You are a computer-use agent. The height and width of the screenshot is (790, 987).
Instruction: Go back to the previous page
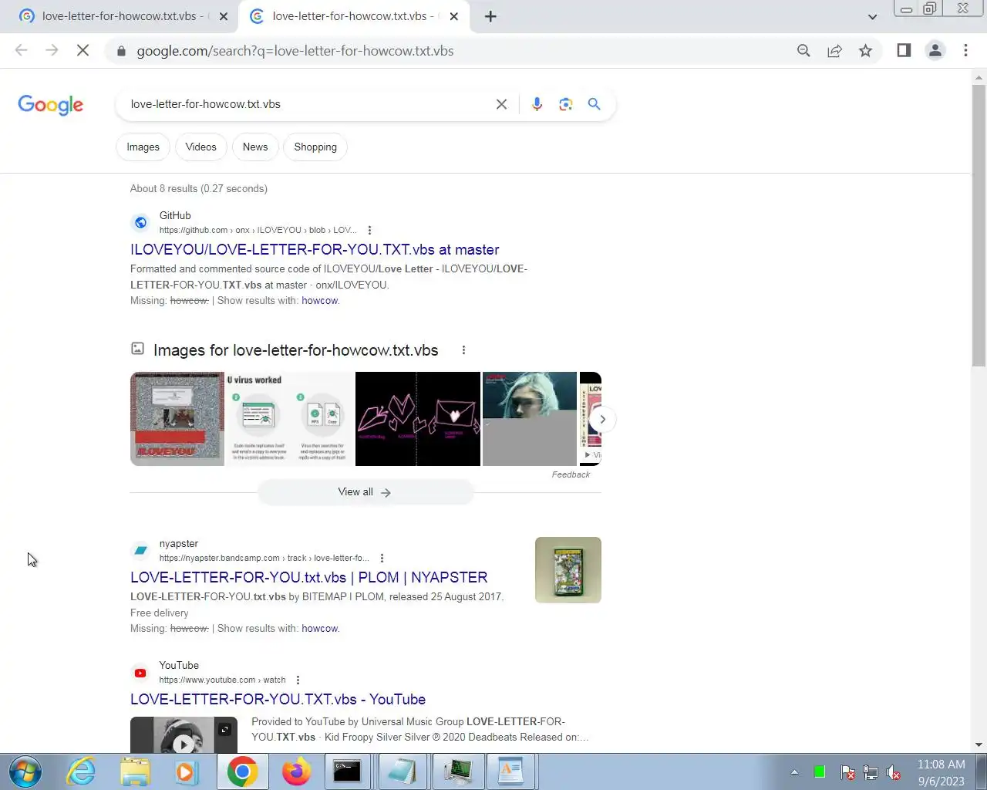(22, 51)
